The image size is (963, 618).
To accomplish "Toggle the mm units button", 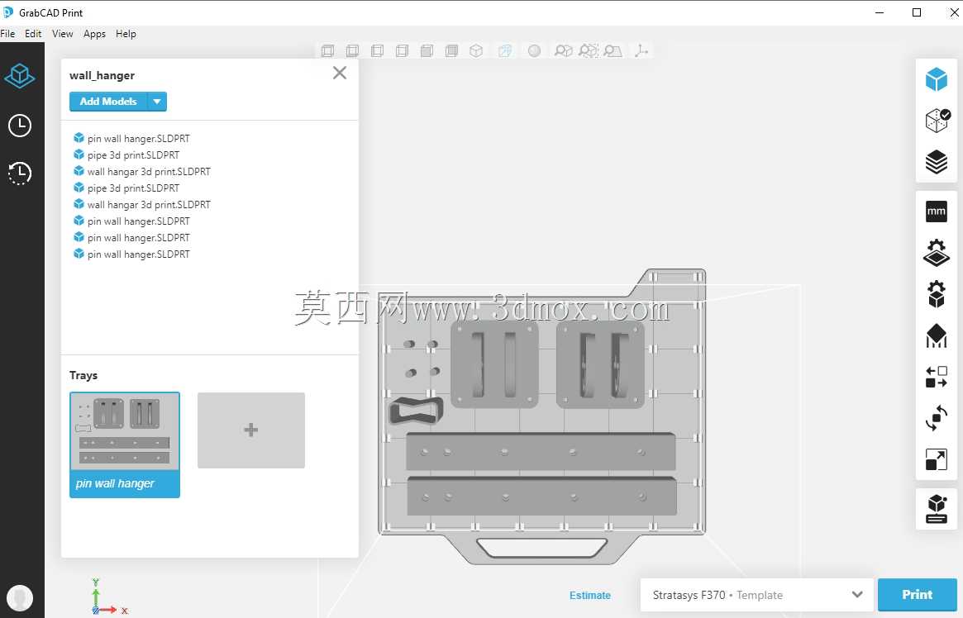I will (x=936, y=212).
